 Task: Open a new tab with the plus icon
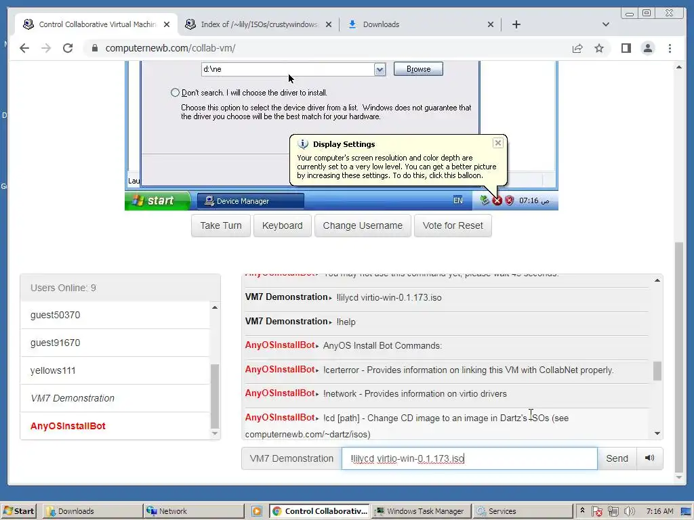coord(516,24)
